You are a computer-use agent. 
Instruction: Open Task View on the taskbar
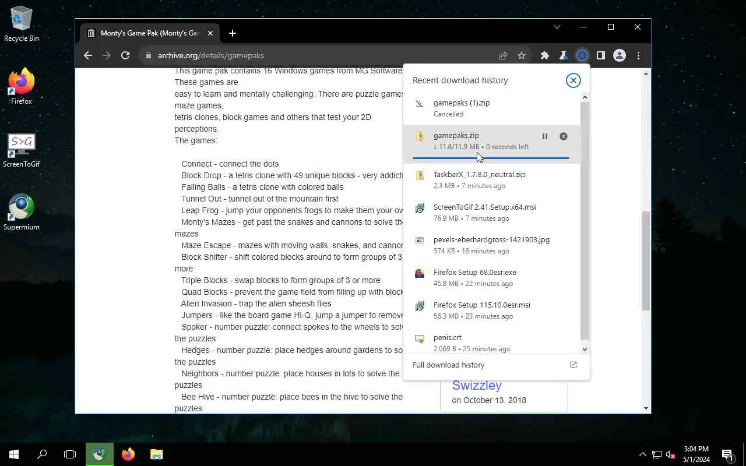tap(70, 454)
